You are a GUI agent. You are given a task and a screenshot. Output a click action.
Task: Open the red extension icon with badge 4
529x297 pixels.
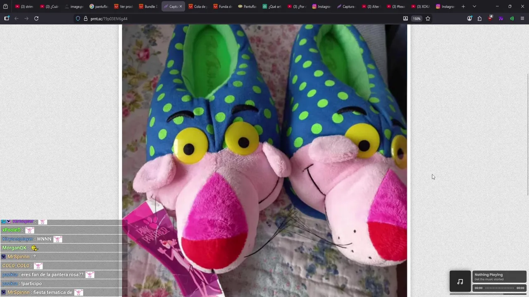490,18
